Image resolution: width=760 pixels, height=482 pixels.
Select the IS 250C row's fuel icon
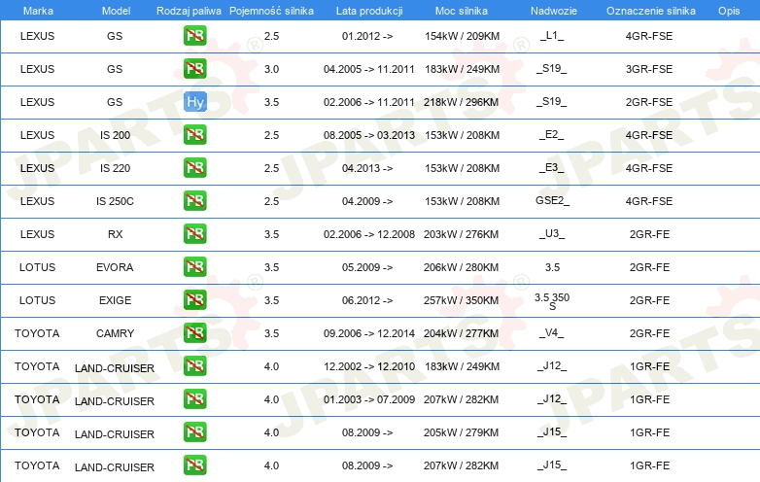(x=194, y=201)
